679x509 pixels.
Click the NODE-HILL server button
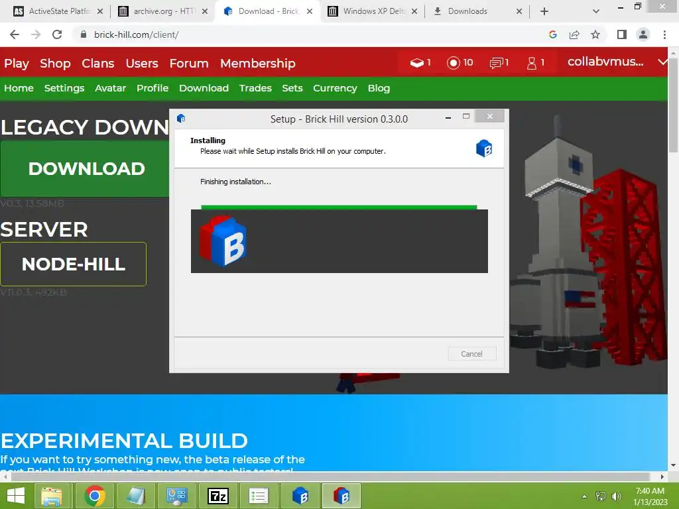[73, 264]
